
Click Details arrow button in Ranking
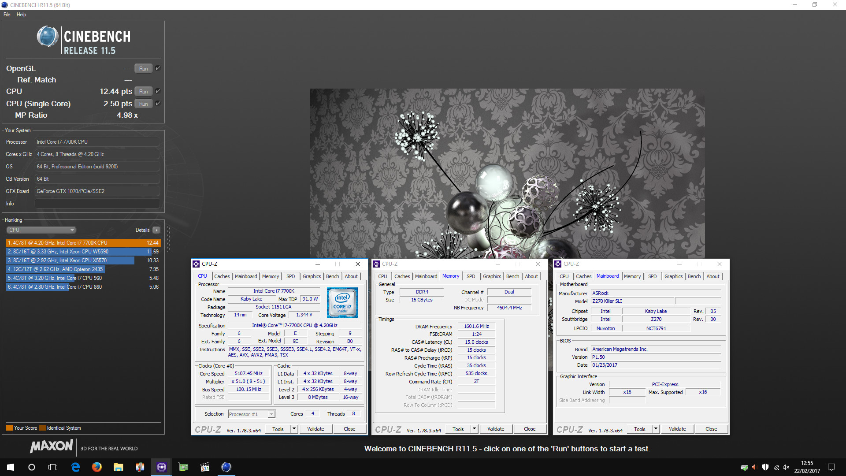156,230
